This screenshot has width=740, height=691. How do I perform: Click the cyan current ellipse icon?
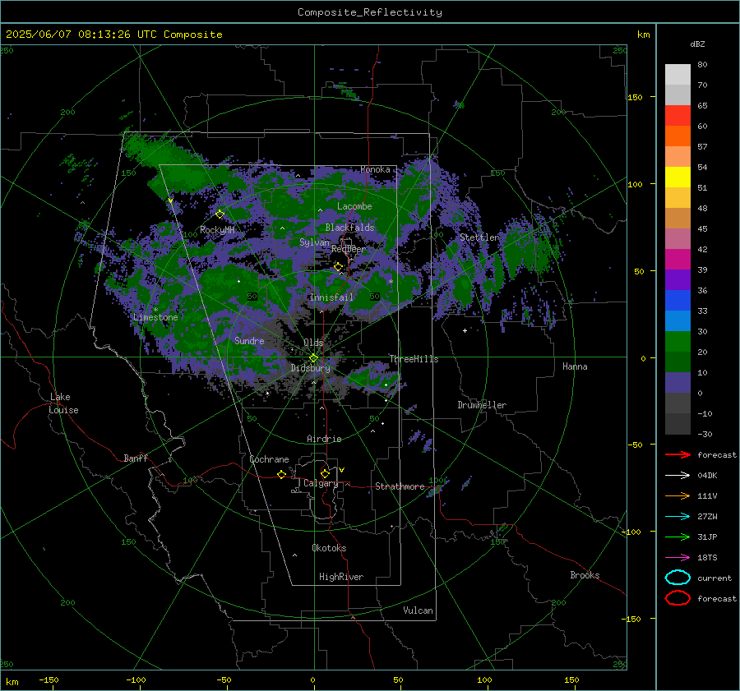point(678,578)
